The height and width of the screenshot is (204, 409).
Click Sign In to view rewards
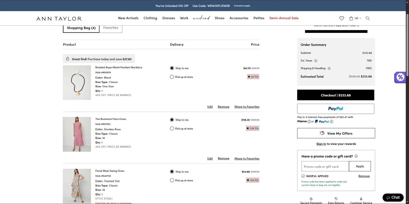coord(321,144)
